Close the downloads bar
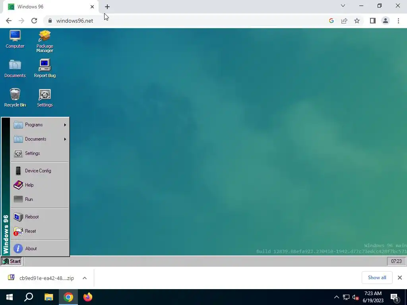 pyautogui.click(x=400, y=278)
